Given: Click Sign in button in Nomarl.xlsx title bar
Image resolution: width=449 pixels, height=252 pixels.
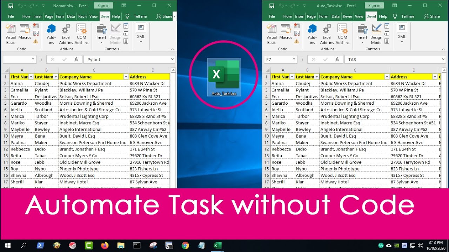Looking at the screenshot, I should click(x=103, y=6).
